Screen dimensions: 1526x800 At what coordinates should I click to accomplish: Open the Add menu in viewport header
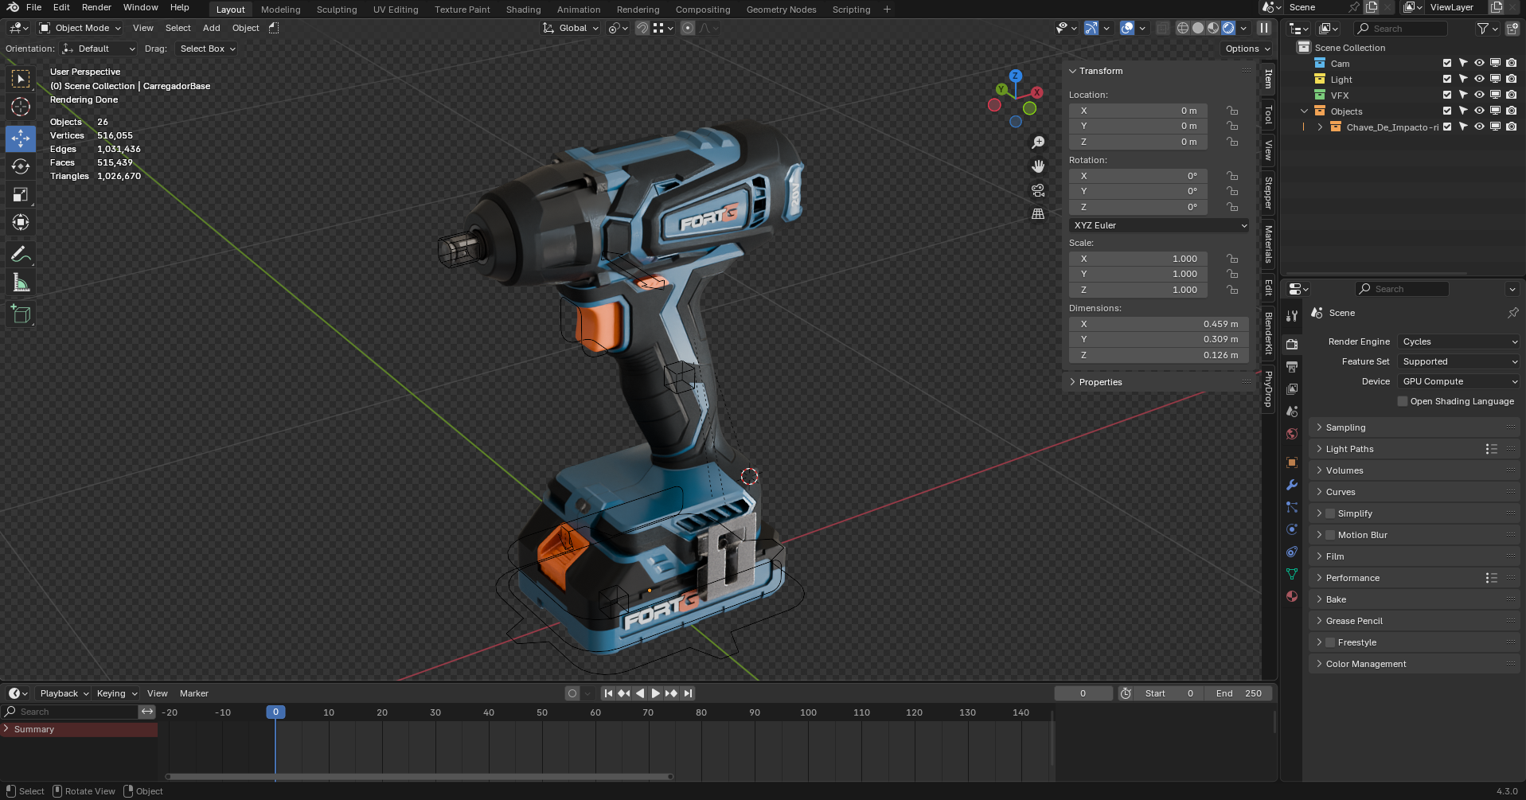point(211,28)
